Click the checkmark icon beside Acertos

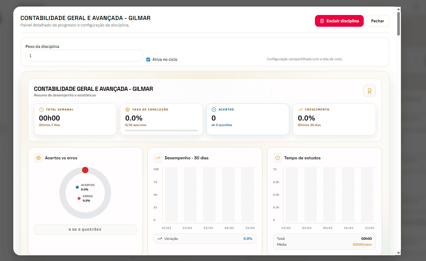point(214,110)
